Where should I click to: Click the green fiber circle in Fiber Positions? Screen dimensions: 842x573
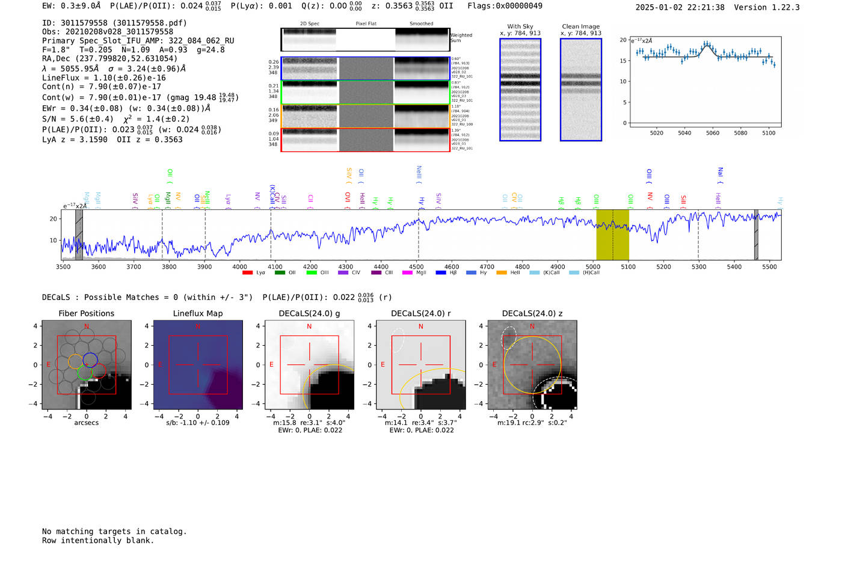[85, 373]
